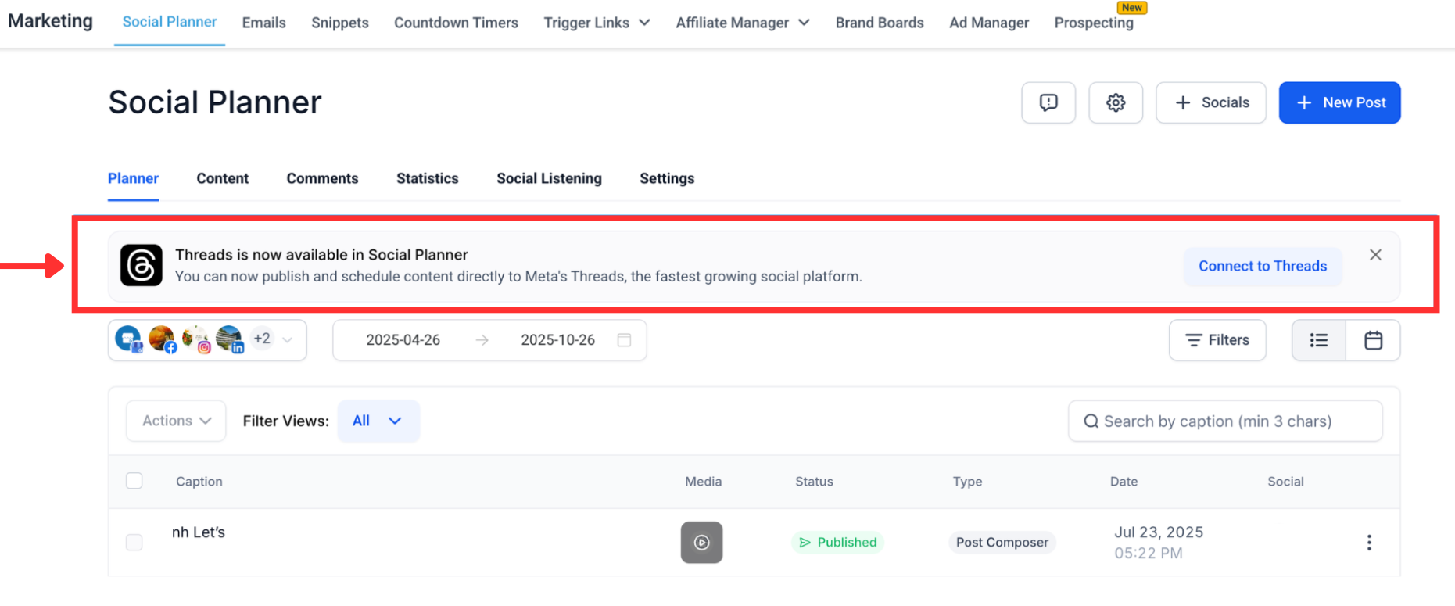Open the date range calendar picker icon
Image resolution: width=1455 pixels, height=606 pixels.
pos(624,340)
